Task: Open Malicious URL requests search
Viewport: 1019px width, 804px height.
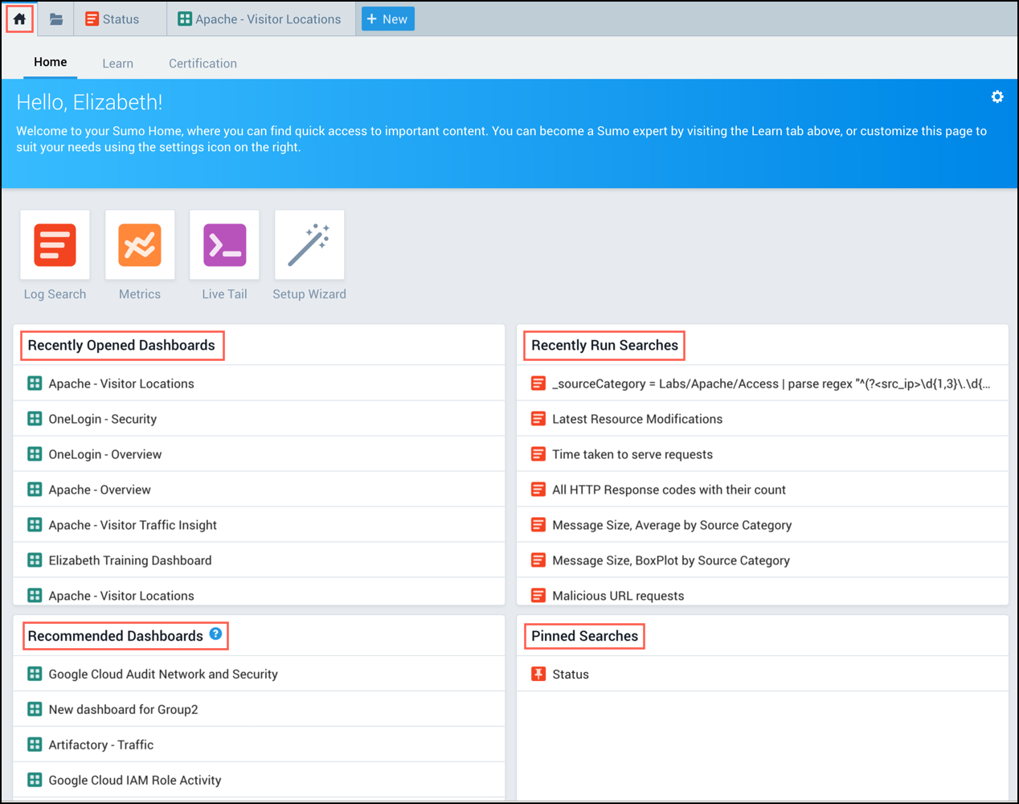Action: pyautogui.click(x=617, y=596)
